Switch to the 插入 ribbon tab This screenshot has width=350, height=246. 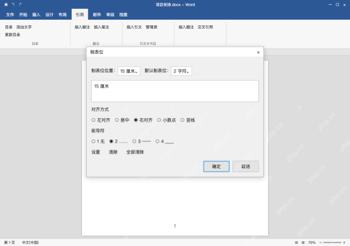coord(36,14)
